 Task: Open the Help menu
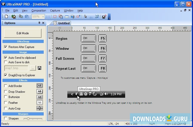[x=80, y=10]
